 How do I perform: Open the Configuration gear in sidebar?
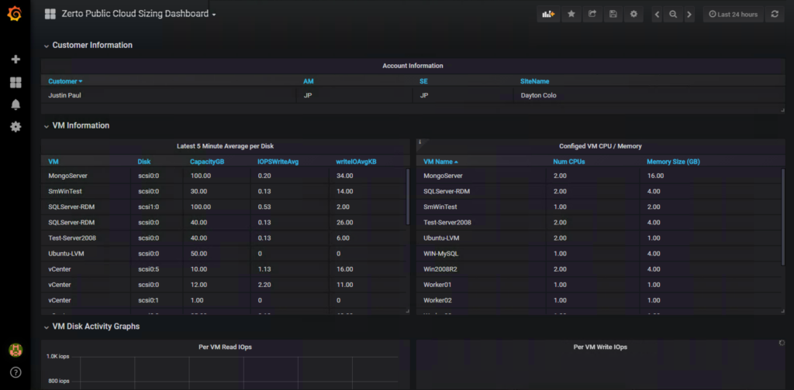[x=16, y=127]
